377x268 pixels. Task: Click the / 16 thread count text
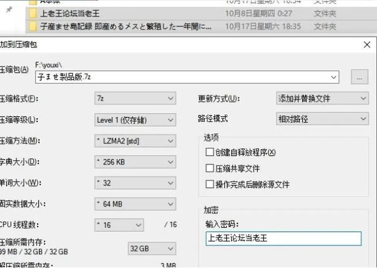click(x=171, y=225)
